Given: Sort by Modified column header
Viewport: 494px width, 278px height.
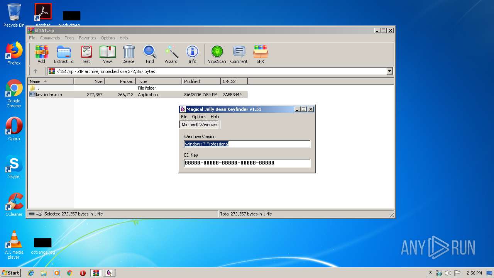Looking at the screenshot, I should click(201, 81).
